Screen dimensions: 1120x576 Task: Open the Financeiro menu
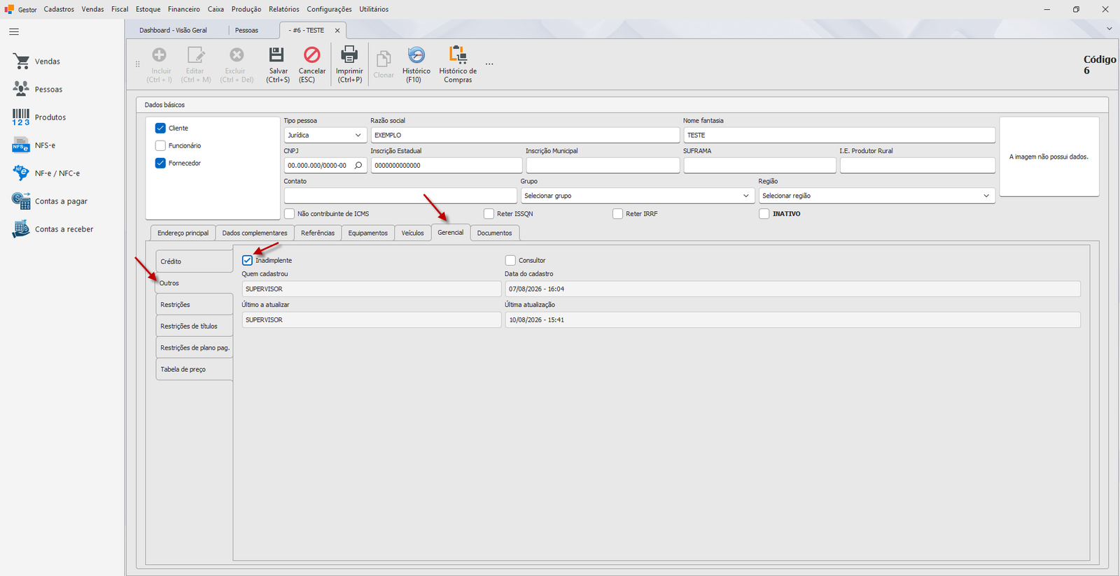click(x=184, y=9)
